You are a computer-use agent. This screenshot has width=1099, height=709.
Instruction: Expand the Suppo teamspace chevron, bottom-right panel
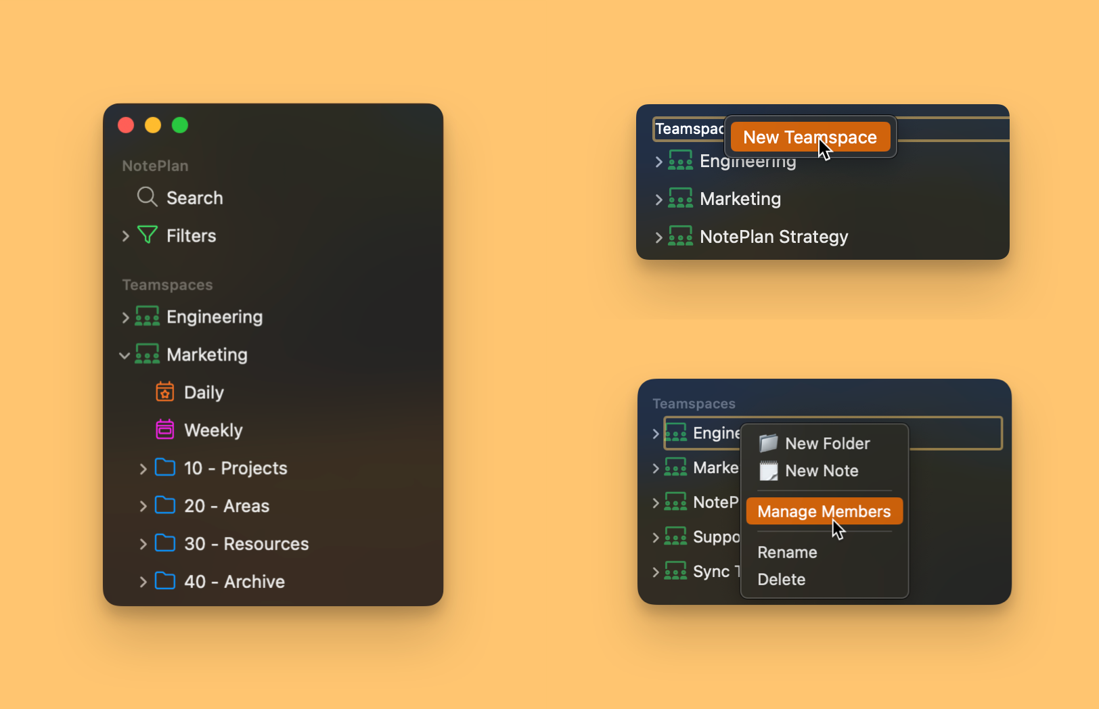[x=655, y=537]
